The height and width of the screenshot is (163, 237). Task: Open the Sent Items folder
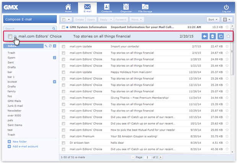(15, 125)
